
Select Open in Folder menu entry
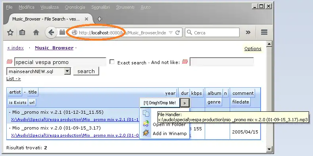coord(169,124)
